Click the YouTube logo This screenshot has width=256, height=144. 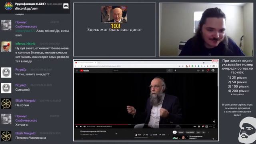click(x=84, y=70)
